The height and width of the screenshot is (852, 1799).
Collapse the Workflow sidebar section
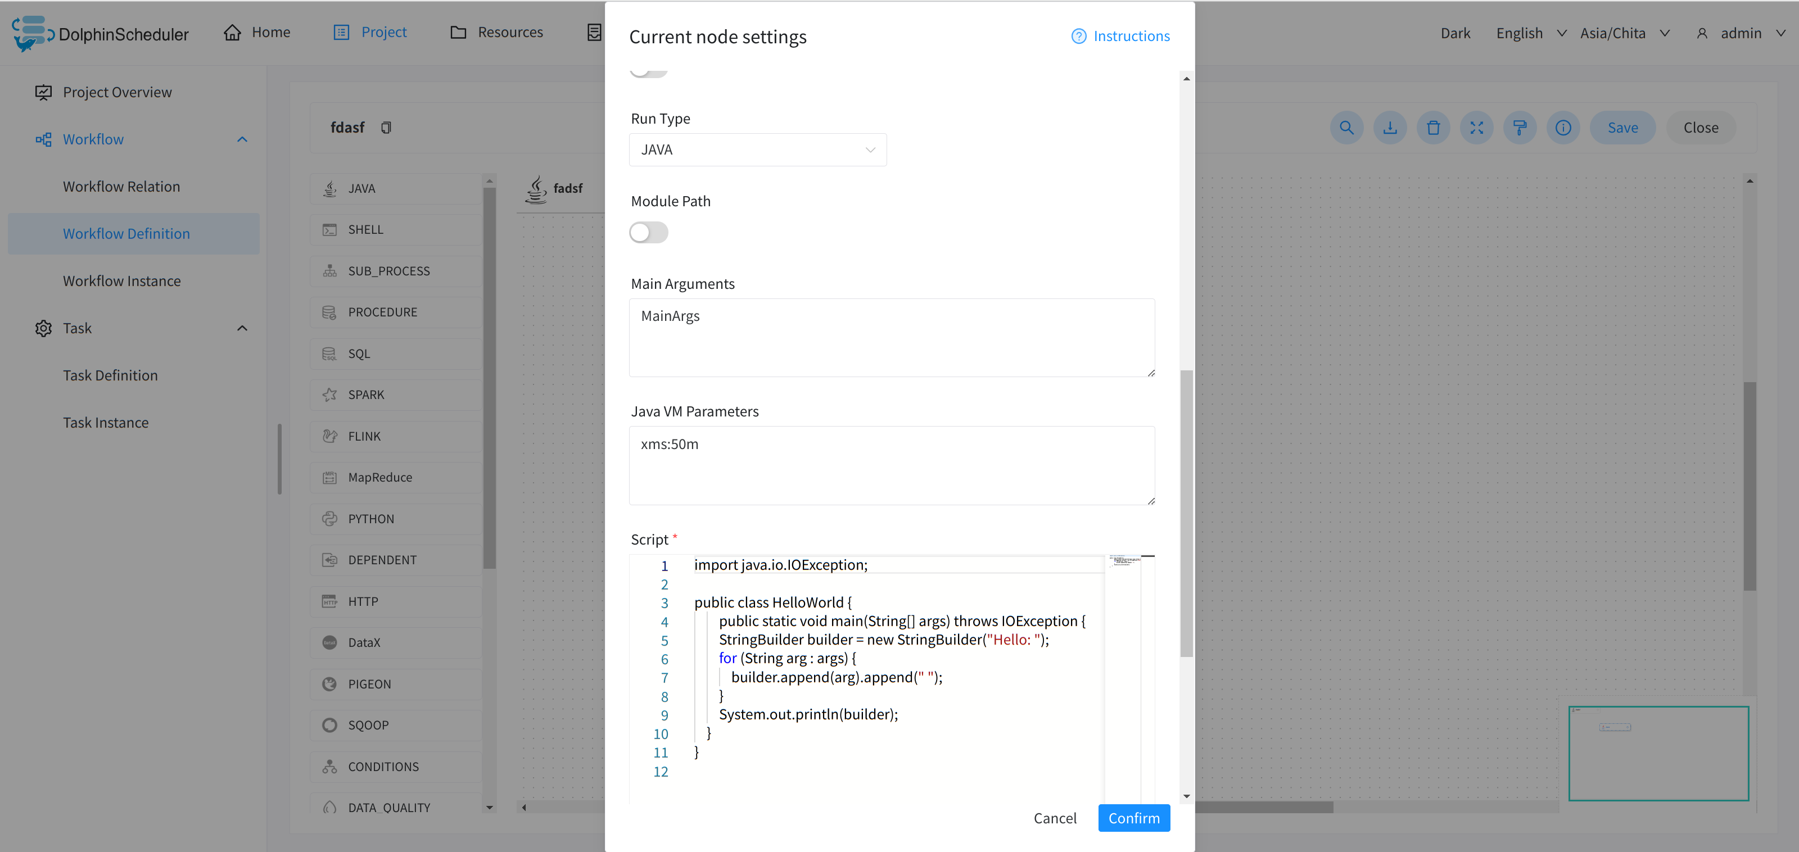(242, 139)
